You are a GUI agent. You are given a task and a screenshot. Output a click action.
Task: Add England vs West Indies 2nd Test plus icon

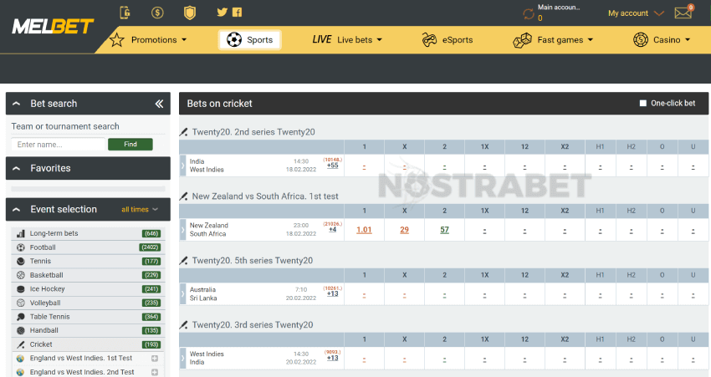coord(155,373)
